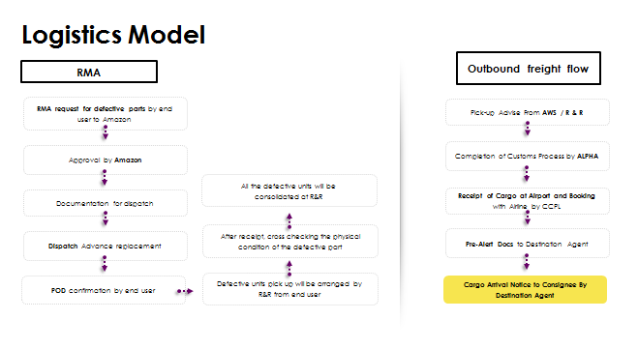The image size is (638, 349).
Task: Select the defective units consolidated at R&R box
Action: pyautogui.click(x=289, y=191)
